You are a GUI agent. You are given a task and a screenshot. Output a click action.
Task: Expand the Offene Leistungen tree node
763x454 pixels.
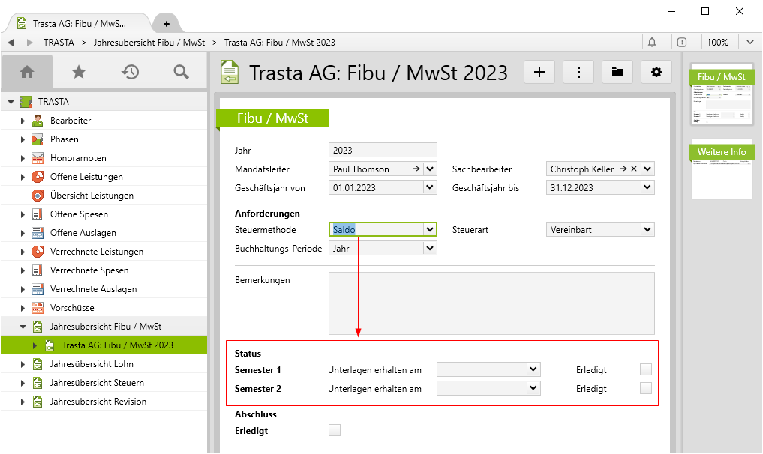(23, 177)
